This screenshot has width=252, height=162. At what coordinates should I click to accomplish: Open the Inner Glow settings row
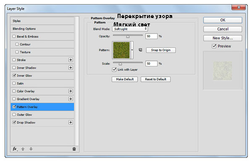(42, 75)
